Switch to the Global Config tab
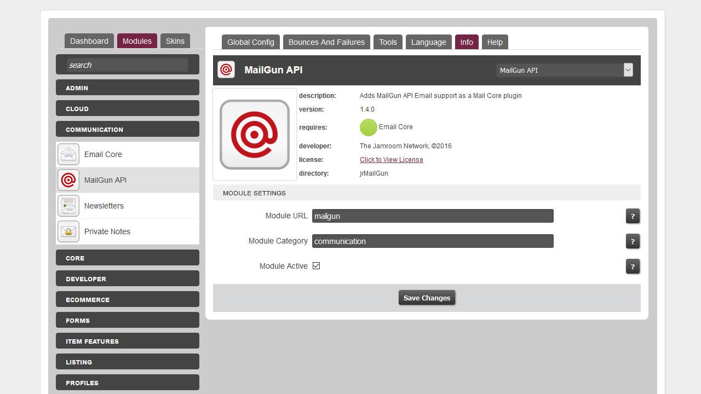This screenshot has height=394, width=701. [250, 42]
